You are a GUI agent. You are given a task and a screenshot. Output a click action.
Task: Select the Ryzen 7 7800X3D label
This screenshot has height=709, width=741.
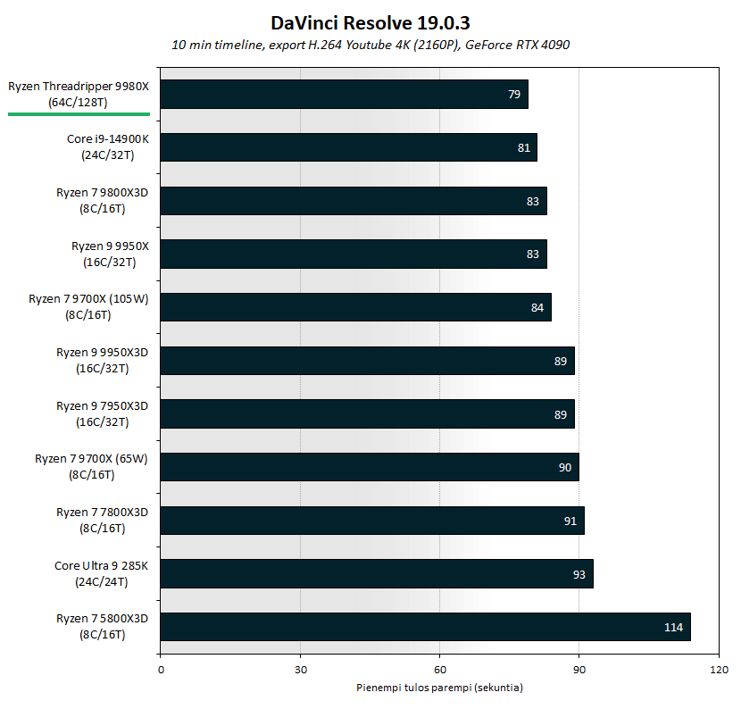point(102,520)
